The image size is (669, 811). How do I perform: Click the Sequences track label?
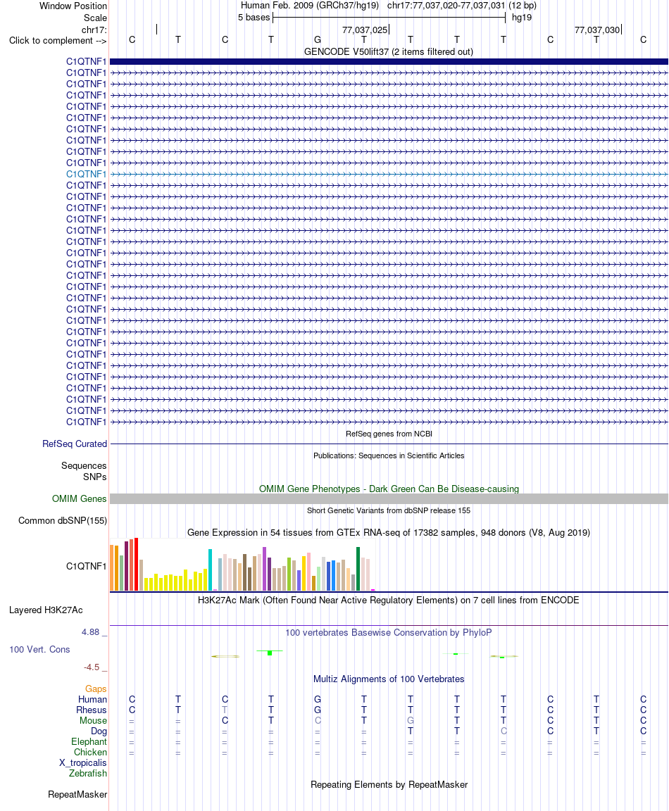(84, 465)
